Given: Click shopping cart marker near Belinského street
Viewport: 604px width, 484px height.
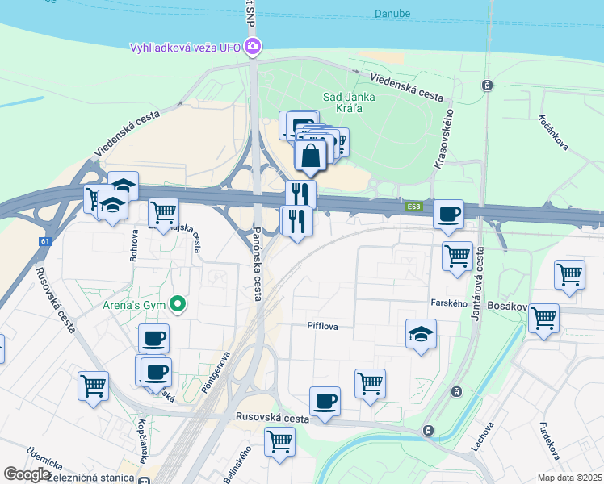Looking at the screenshot, I should tap(279, 444).
